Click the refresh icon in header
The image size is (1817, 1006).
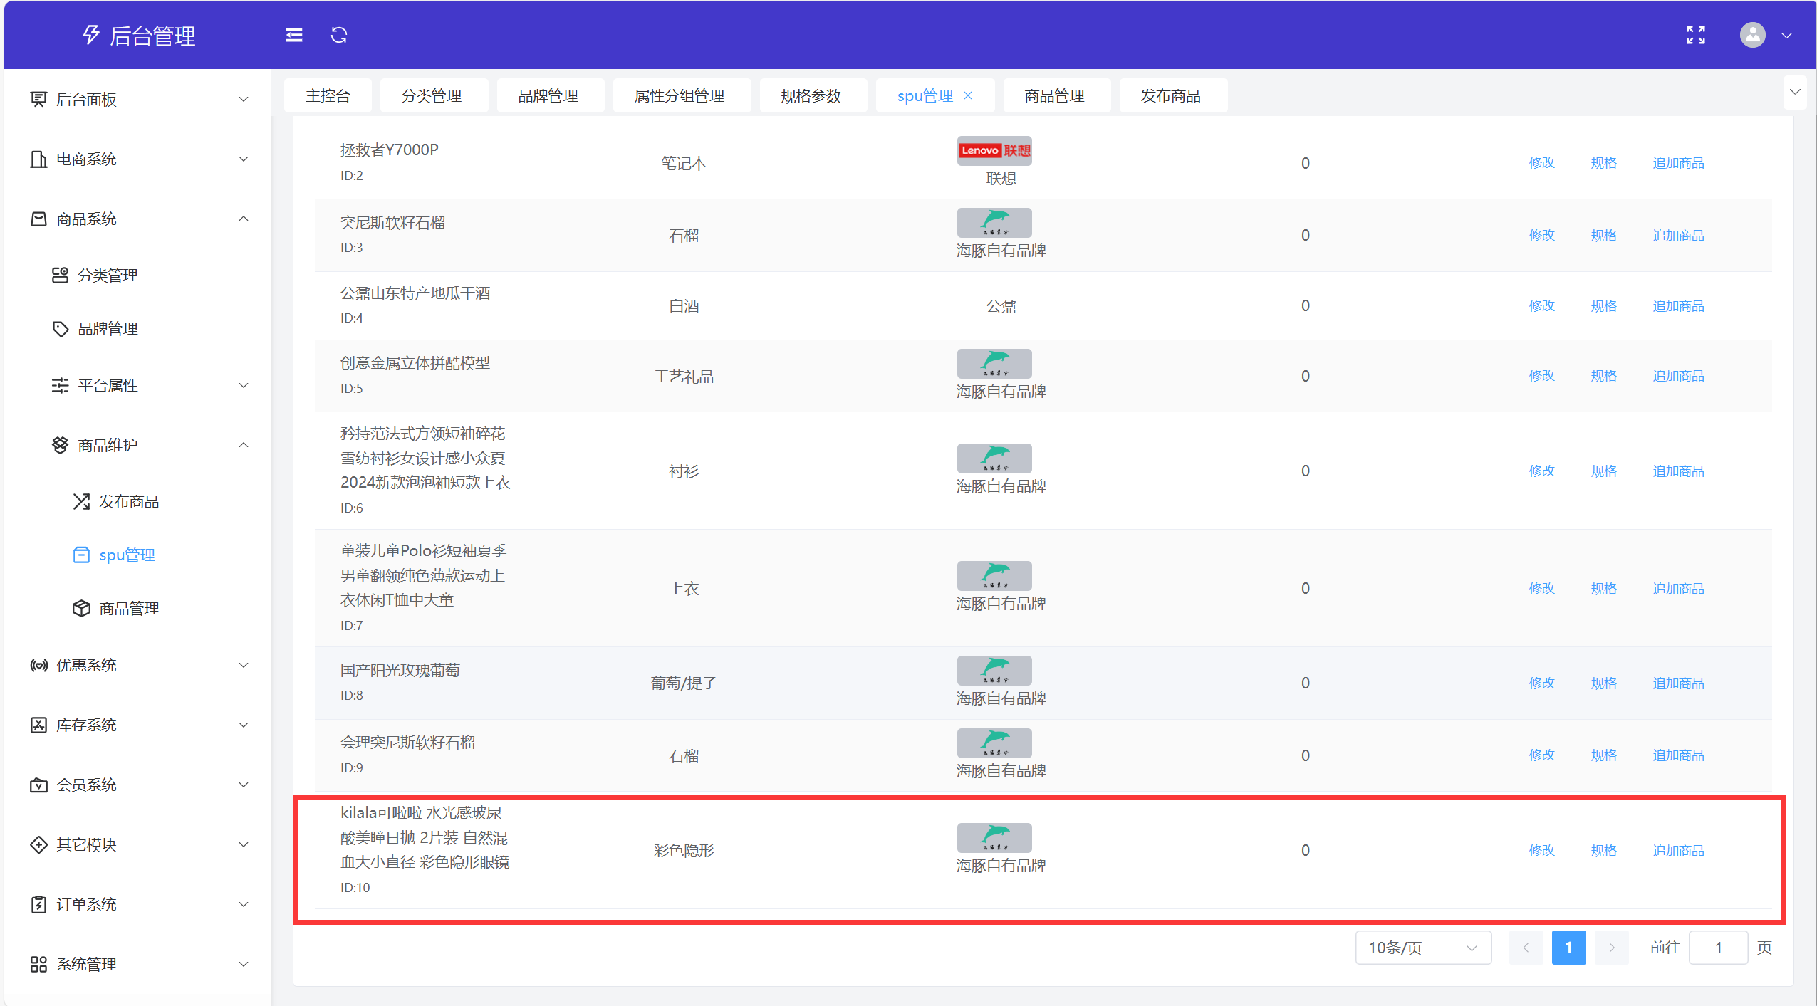(x=339, y=35)
